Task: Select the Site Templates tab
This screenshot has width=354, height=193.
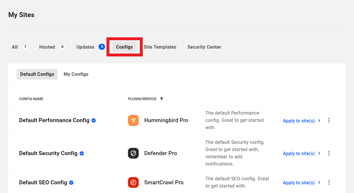Action: [160, 47]
